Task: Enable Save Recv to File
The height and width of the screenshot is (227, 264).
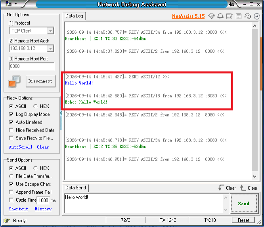Action: tap(11, 138)
